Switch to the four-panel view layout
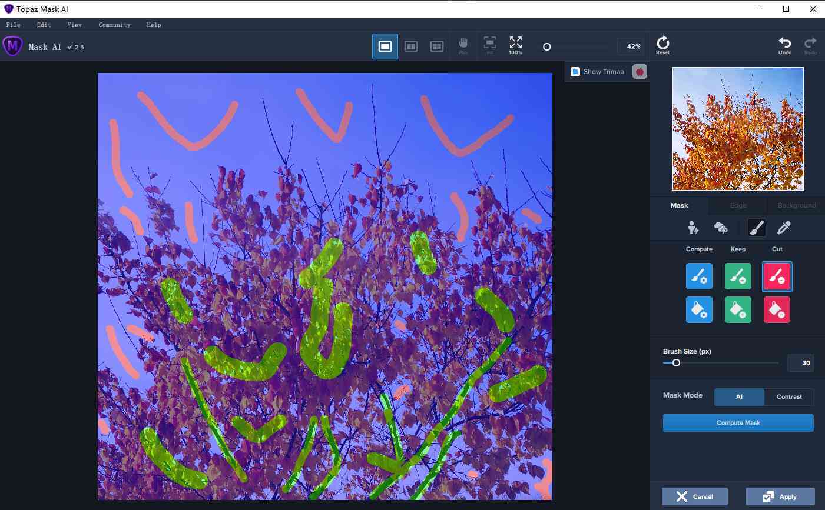Image resolution: width=825 pixels, height=510 pixels. click(x=437, y=46)
